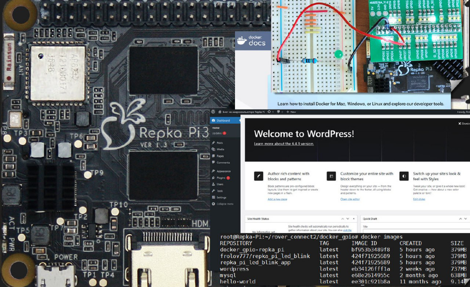Click the Quick Draft Title field
The image size is (470, 287).
pos(416,232)
